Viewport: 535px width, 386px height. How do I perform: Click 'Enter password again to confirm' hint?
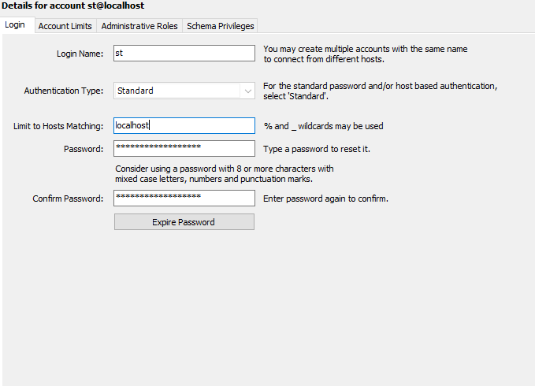click(x=326, y=199)
